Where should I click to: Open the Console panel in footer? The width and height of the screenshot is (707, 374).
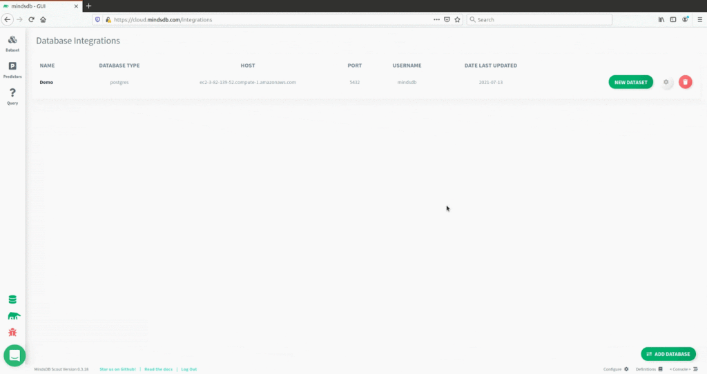(x=684, y=369)
